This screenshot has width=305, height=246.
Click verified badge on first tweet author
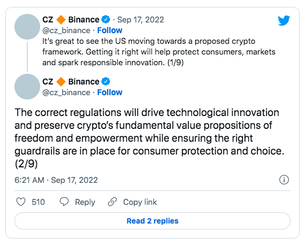click(x=106, y=20)
